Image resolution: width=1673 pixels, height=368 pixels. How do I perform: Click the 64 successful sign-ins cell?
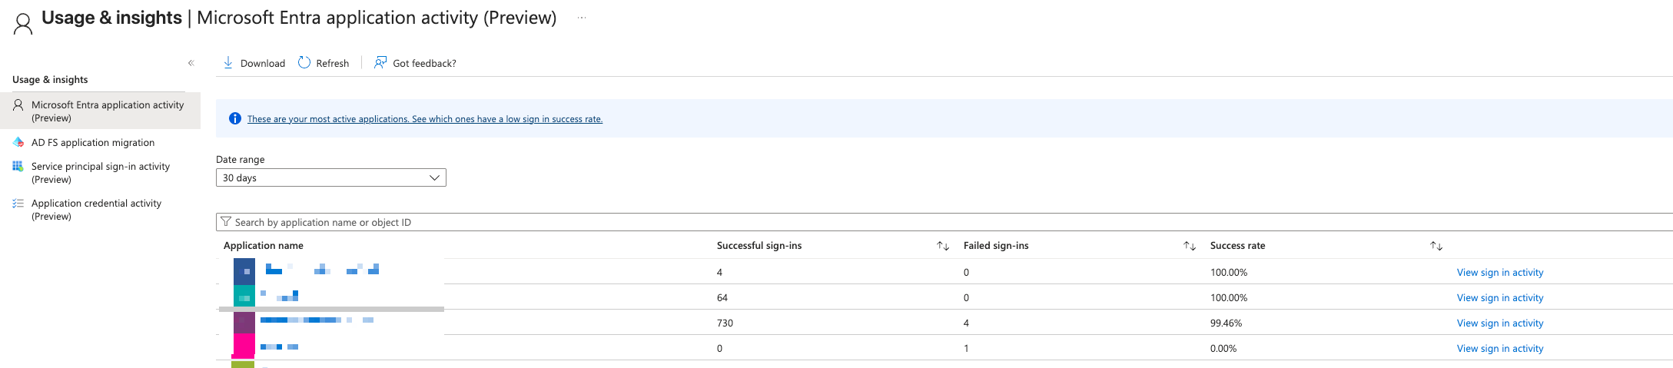tap(722, 297)
